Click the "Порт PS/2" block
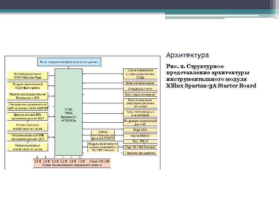 pos(140,142)
